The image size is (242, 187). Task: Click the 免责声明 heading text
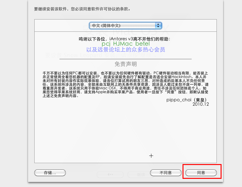pyautogui.click(x=126, y=64)
